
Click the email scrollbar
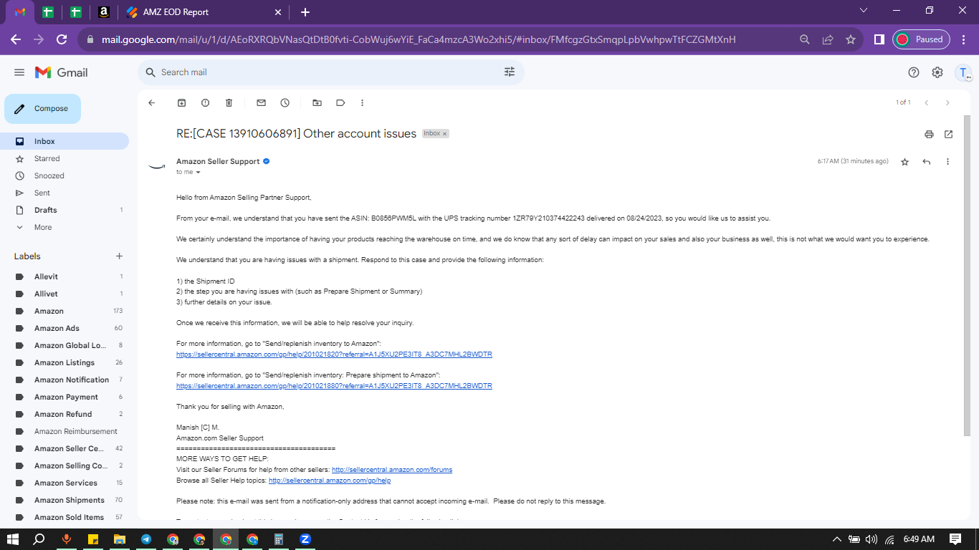pos(967,276)
